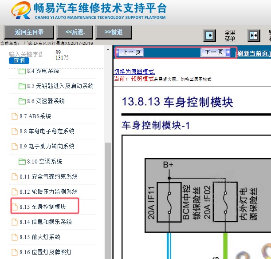Click the document icon beside 8.14 信息和娱乐系统
The height and width of the screenshot is (259, 271).
tap(15, 222)
